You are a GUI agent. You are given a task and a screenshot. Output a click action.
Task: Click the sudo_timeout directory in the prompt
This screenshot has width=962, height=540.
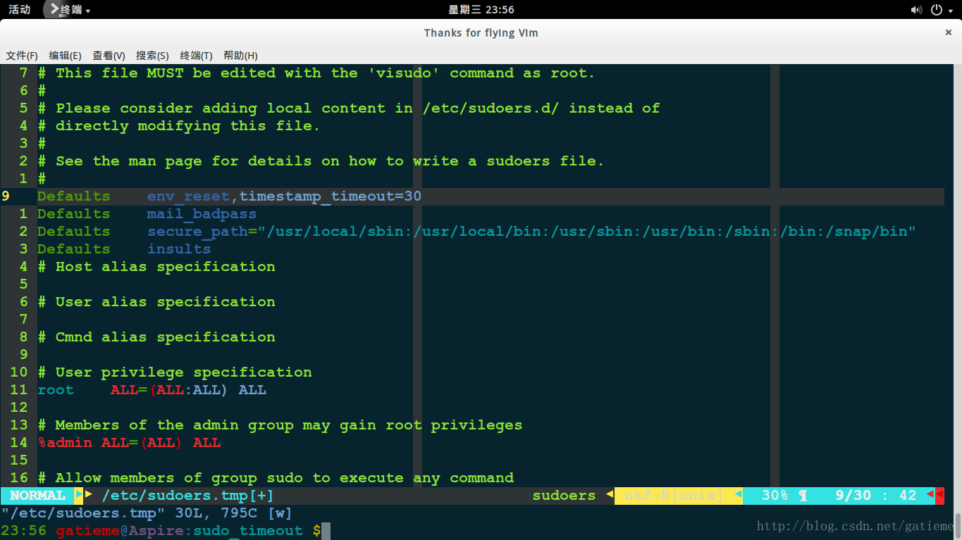coord(248,531)
